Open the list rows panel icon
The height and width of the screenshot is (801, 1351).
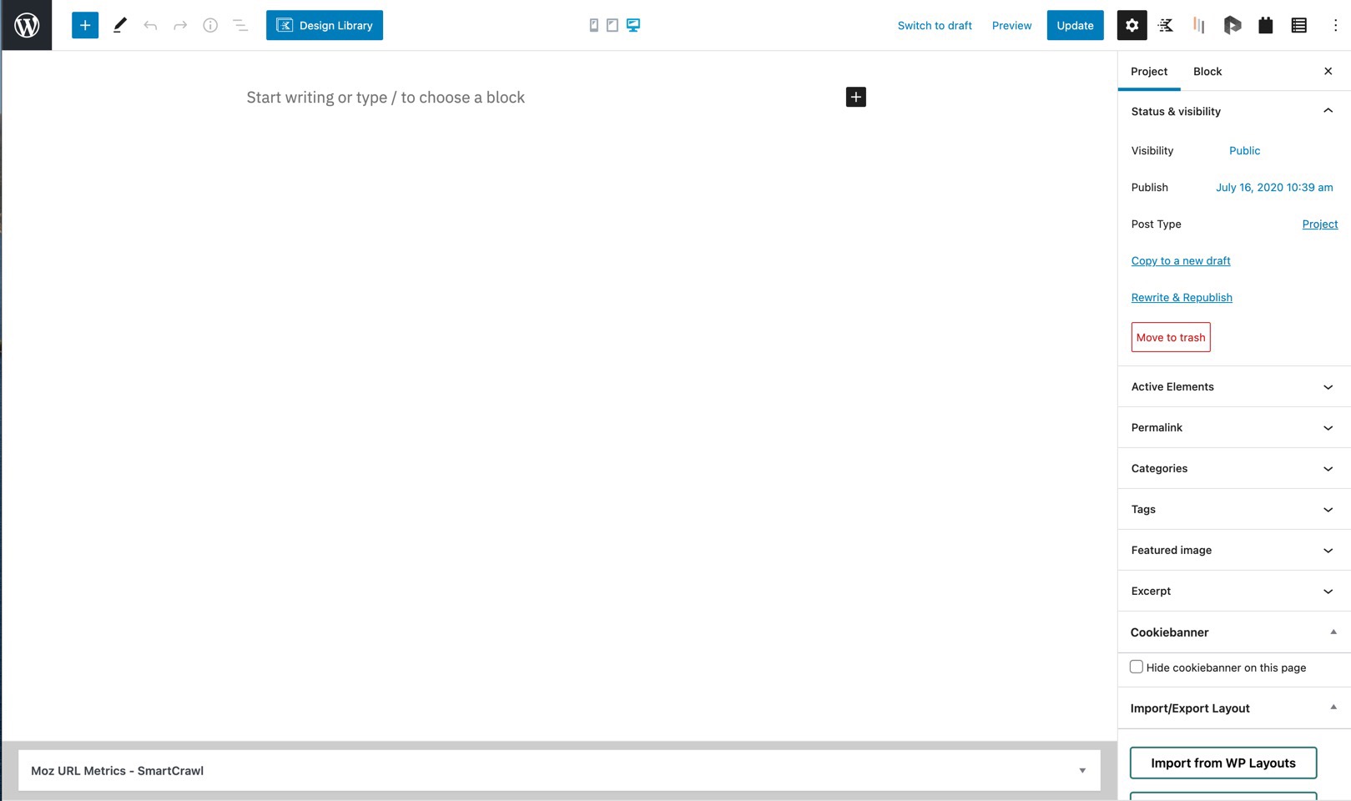[1299, 25]
